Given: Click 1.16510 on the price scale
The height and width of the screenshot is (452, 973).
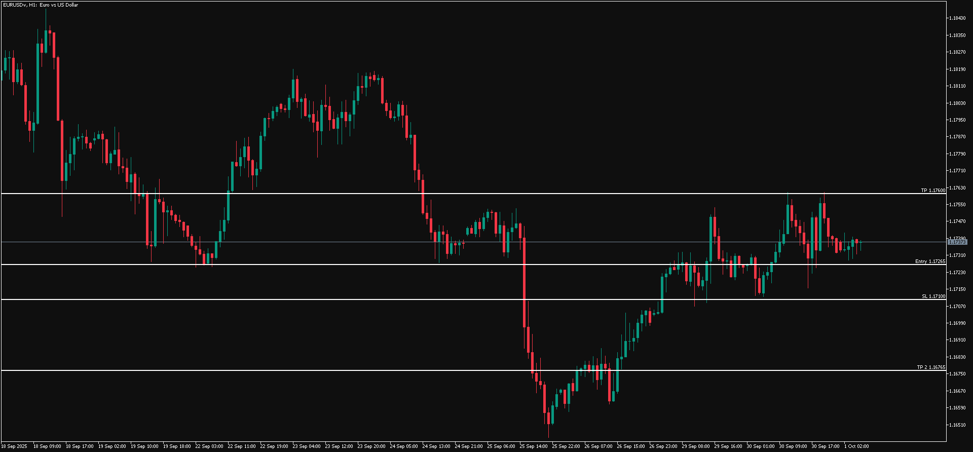Looking at the screenshot, I should 957,425.
